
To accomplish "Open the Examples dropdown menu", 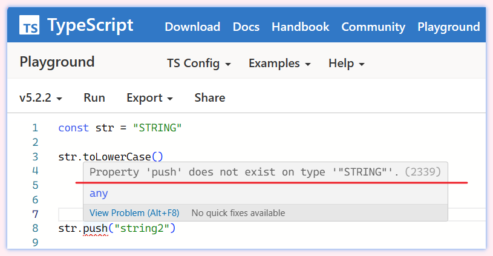I will (279, 63).
